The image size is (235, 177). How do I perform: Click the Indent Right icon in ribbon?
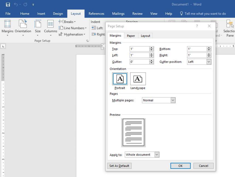(x=94, y=34)
